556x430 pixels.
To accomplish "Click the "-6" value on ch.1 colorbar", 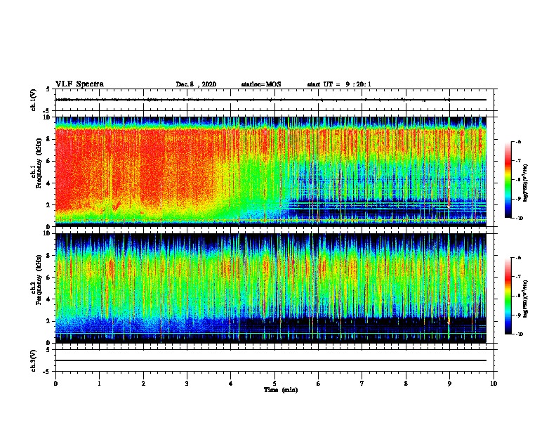I will [518, 141].
